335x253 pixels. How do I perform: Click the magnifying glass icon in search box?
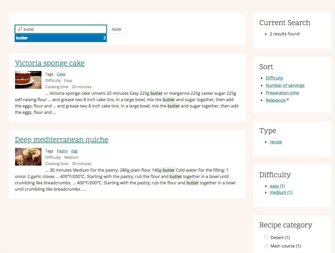tap(20, 29)
